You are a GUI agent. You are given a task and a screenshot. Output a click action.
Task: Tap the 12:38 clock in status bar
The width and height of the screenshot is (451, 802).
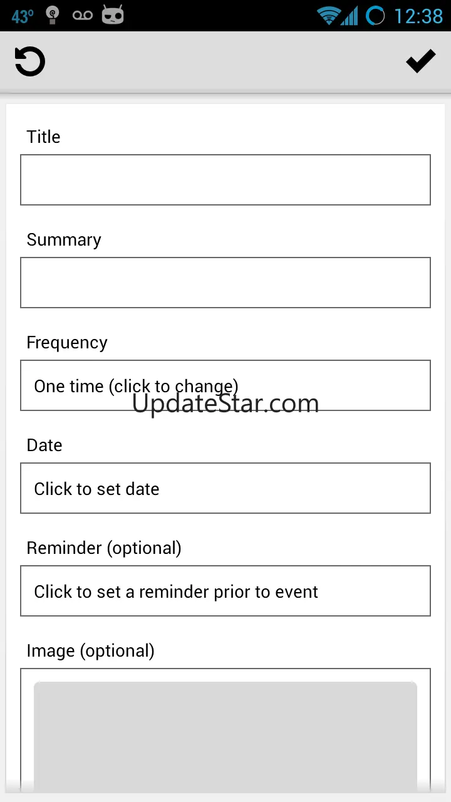418,16
